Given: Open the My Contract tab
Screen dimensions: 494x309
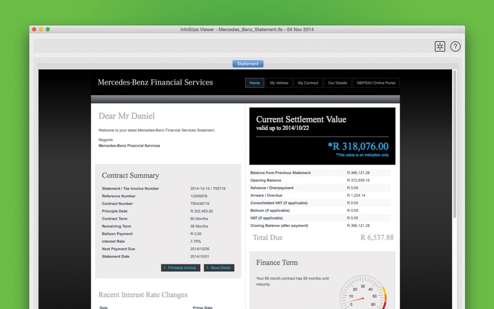Looking at the screenshot, I should click(x=308, y=83).
